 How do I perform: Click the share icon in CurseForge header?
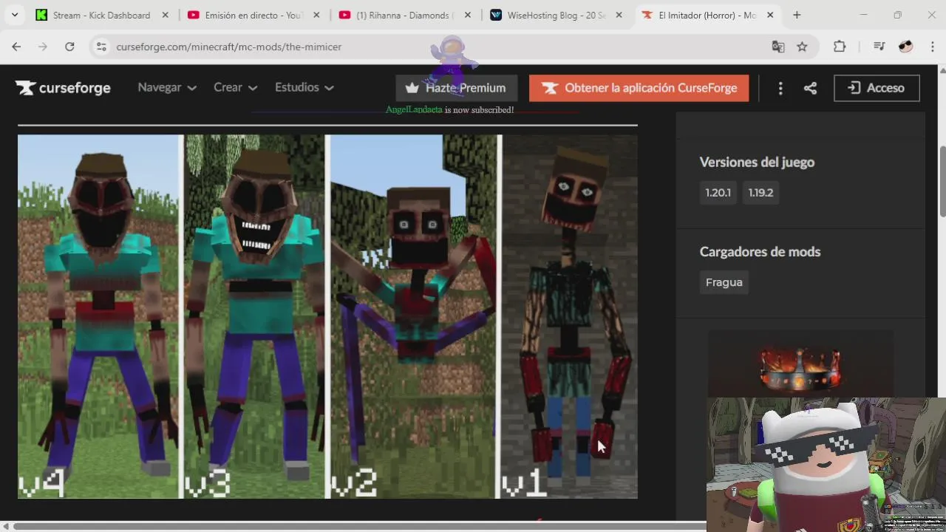point(810,88)
